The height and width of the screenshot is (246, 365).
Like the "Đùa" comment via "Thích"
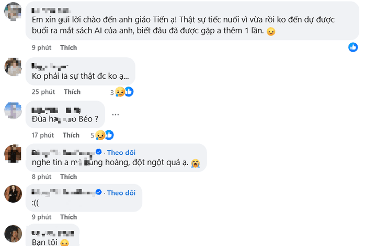click(72, 135)
